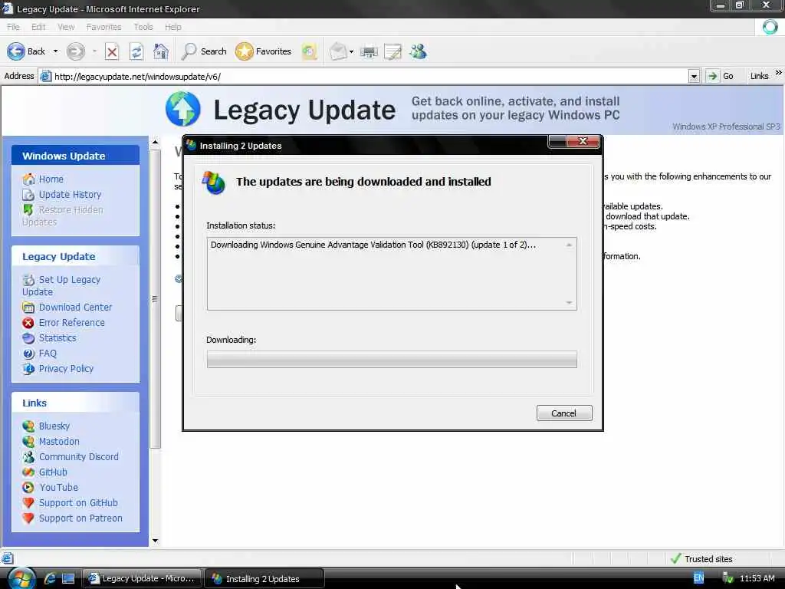Image resolution: width=785 pixels, height=589 pixels.
Task: Click the Restore Hidden Updates icon
Action: pyautogui.click(x=28, y=210)
